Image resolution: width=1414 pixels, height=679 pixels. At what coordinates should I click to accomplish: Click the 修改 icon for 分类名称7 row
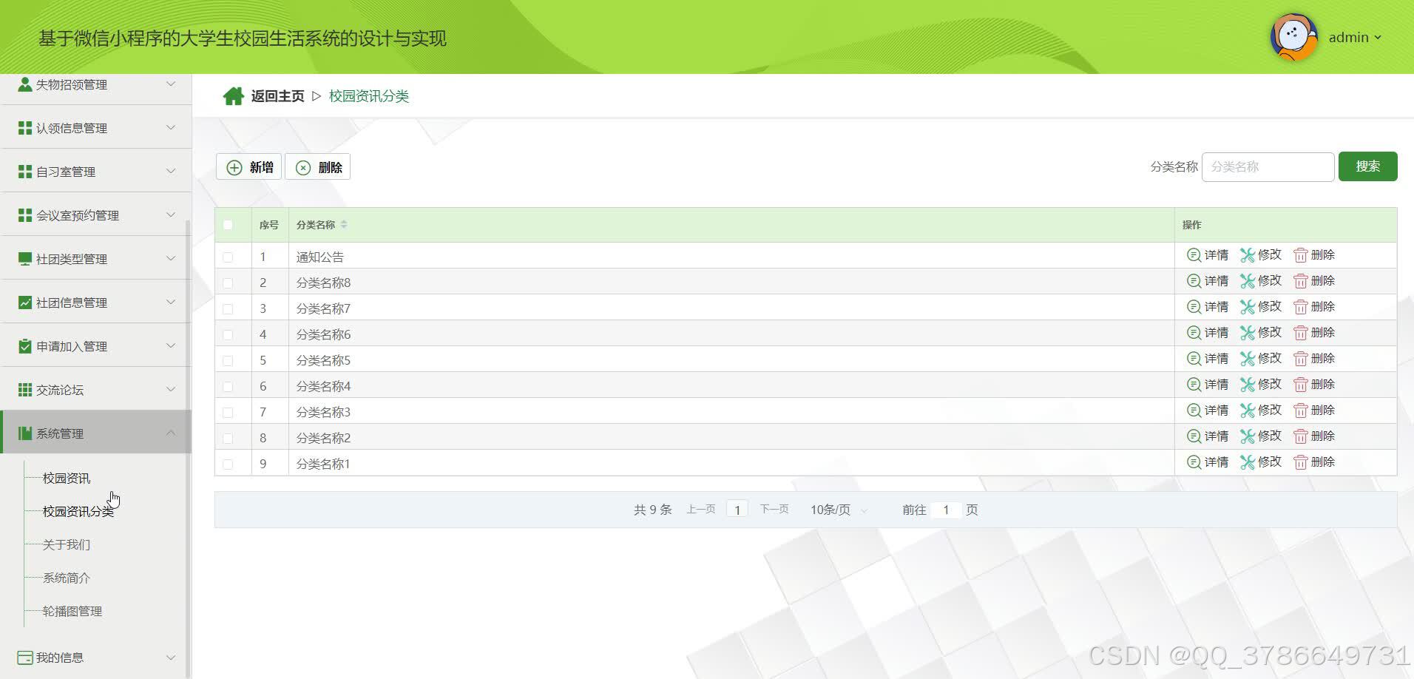[1248, 307]
